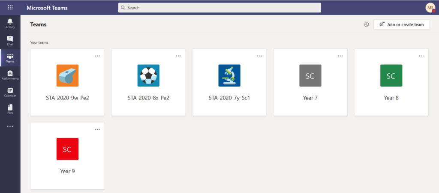Screen dimensions: 439x193
Task: Open the Calendar sidebar icon
Action: pos(10,92)
